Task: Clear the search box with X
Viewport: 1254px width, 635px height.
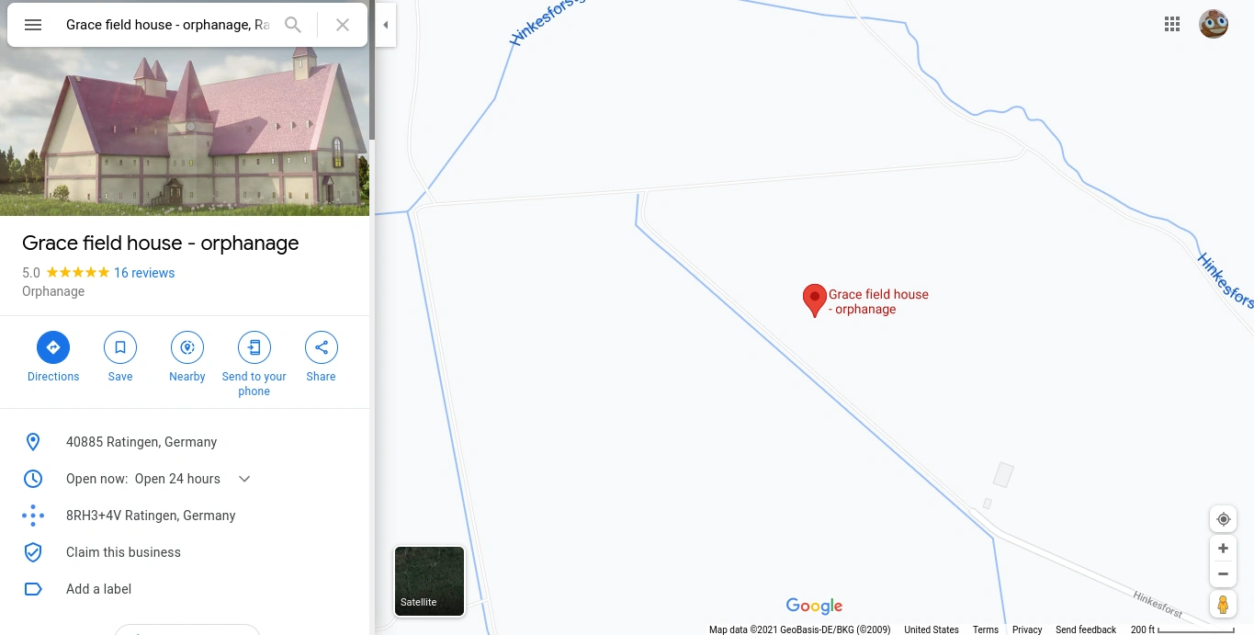Action: 343,25
